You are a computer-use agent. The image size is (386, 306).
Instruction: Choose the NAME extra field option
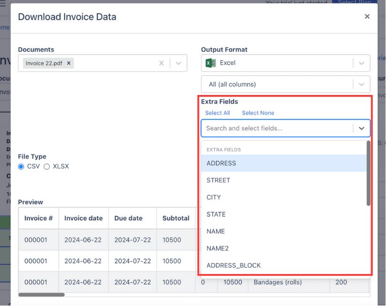(x=283, y=231)
